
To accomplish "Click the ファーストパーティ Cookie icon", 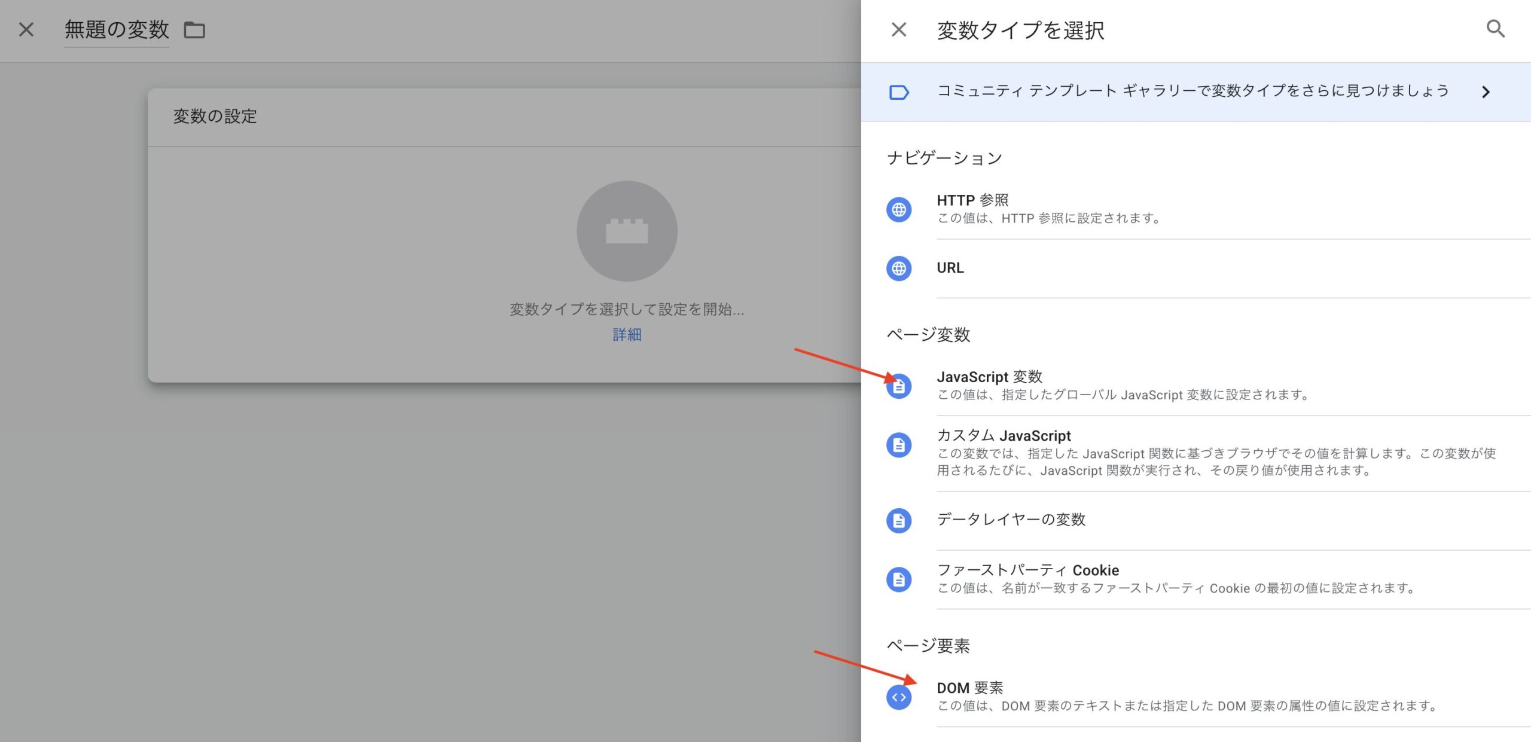I will (x=898, y=579).
